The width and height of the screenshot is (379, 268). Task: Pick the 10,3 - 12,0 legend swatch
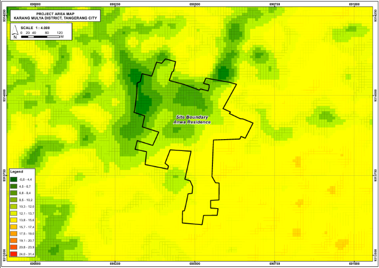13,207
